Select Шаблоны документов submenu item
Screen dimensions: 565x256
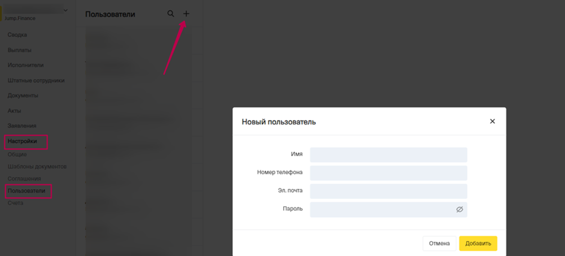(x=37, y=166)
